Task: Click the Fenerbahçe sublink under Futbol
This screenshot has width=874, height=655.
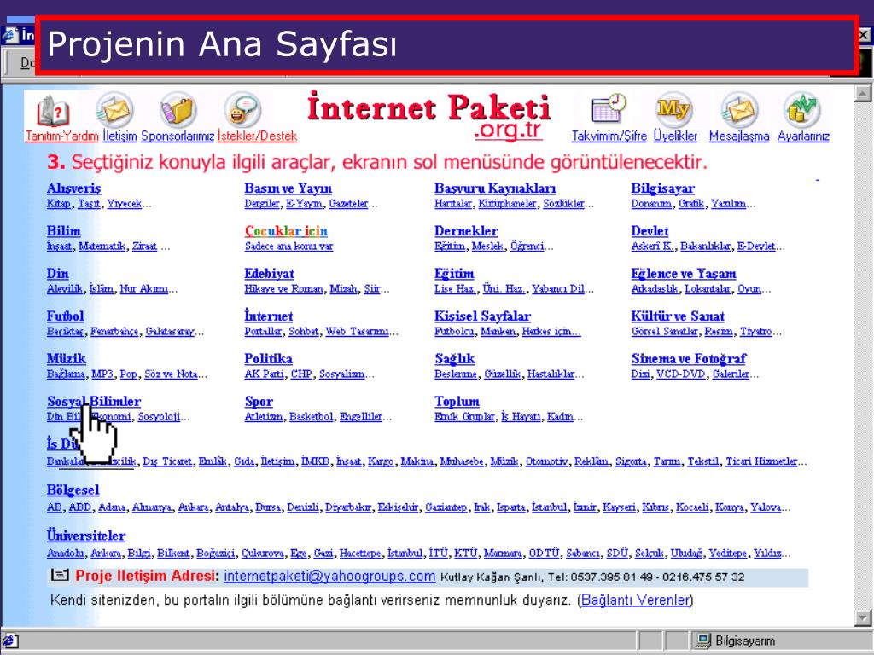Action: (x=114, y=332)
